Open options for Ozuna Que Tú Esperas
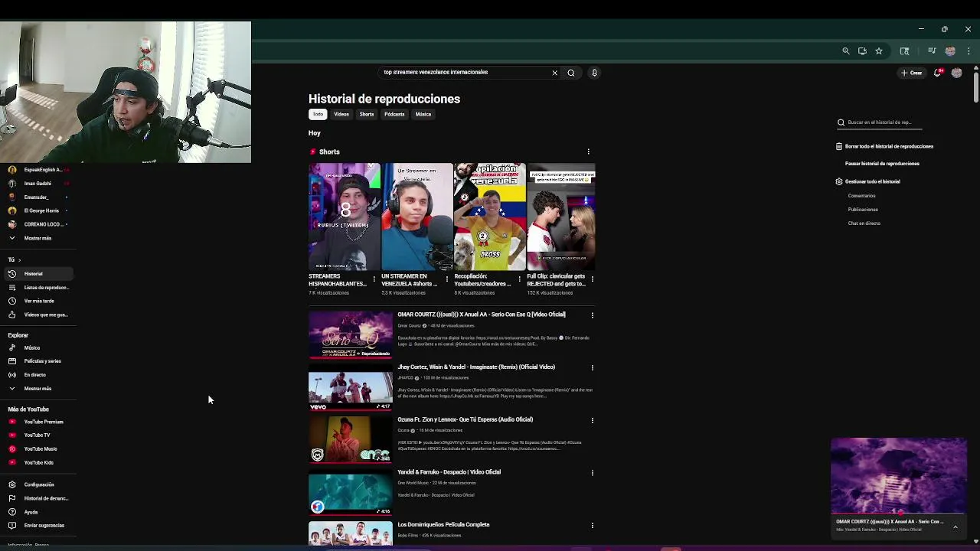Image resolution: width=980 pixels, height=551 pixels. (592, 420)
